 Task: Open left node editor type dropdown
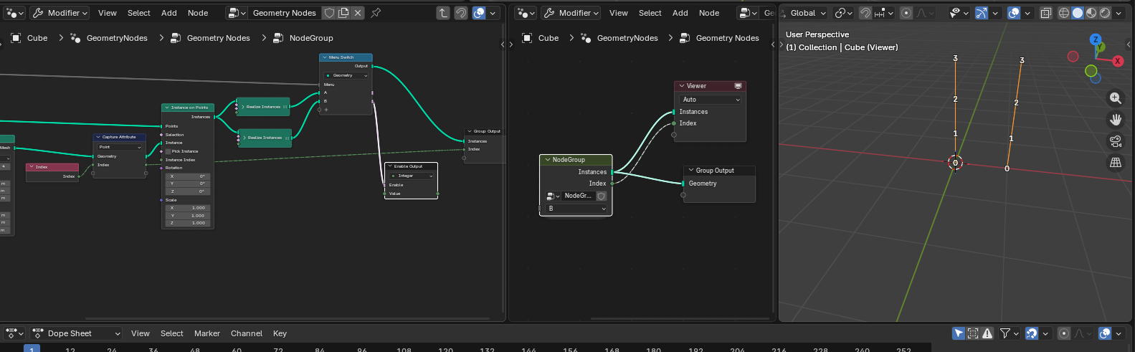[14, 13]
